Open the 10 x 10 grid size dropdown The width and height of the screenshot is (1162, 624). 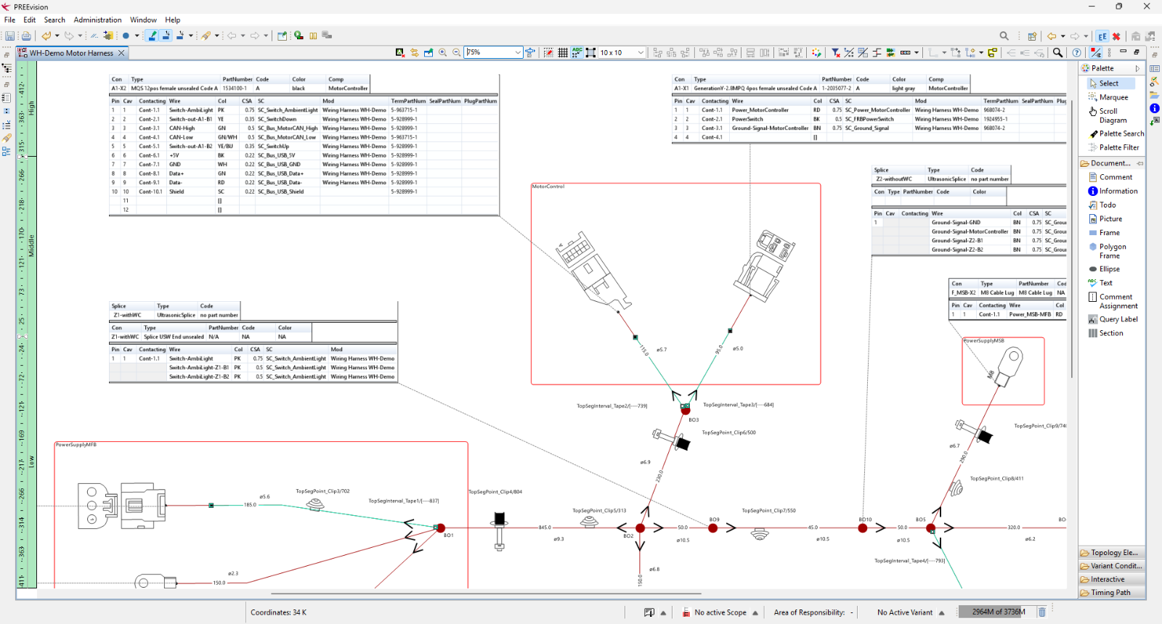click(641, 52)
